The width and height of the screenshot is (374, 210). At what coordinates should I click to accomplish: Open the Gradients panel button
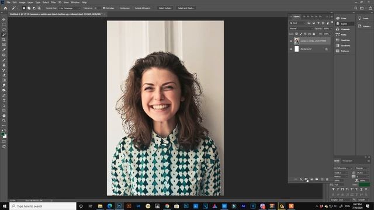pos(343,45)
